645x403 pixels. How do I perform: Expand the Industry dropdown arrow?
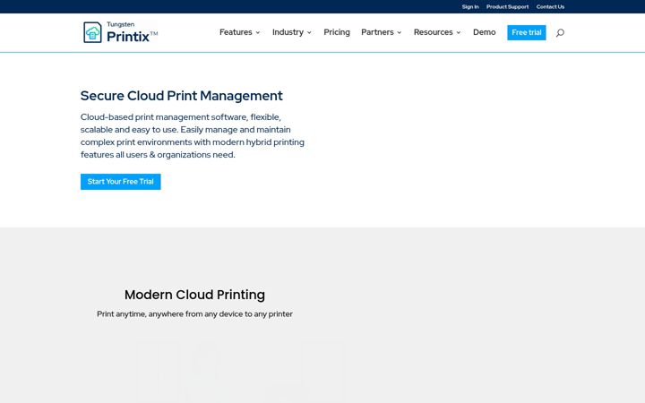tap(309, 32)
